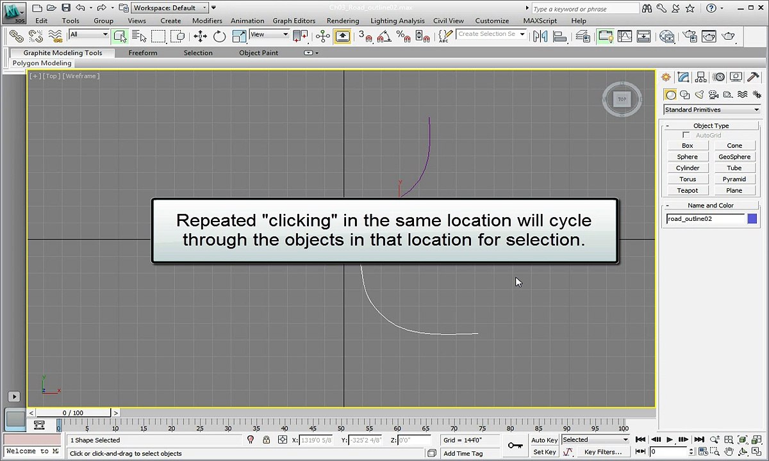769x461 pixels.
Task: Open the Rendered Frame Window icon
Action: (709, 36)
